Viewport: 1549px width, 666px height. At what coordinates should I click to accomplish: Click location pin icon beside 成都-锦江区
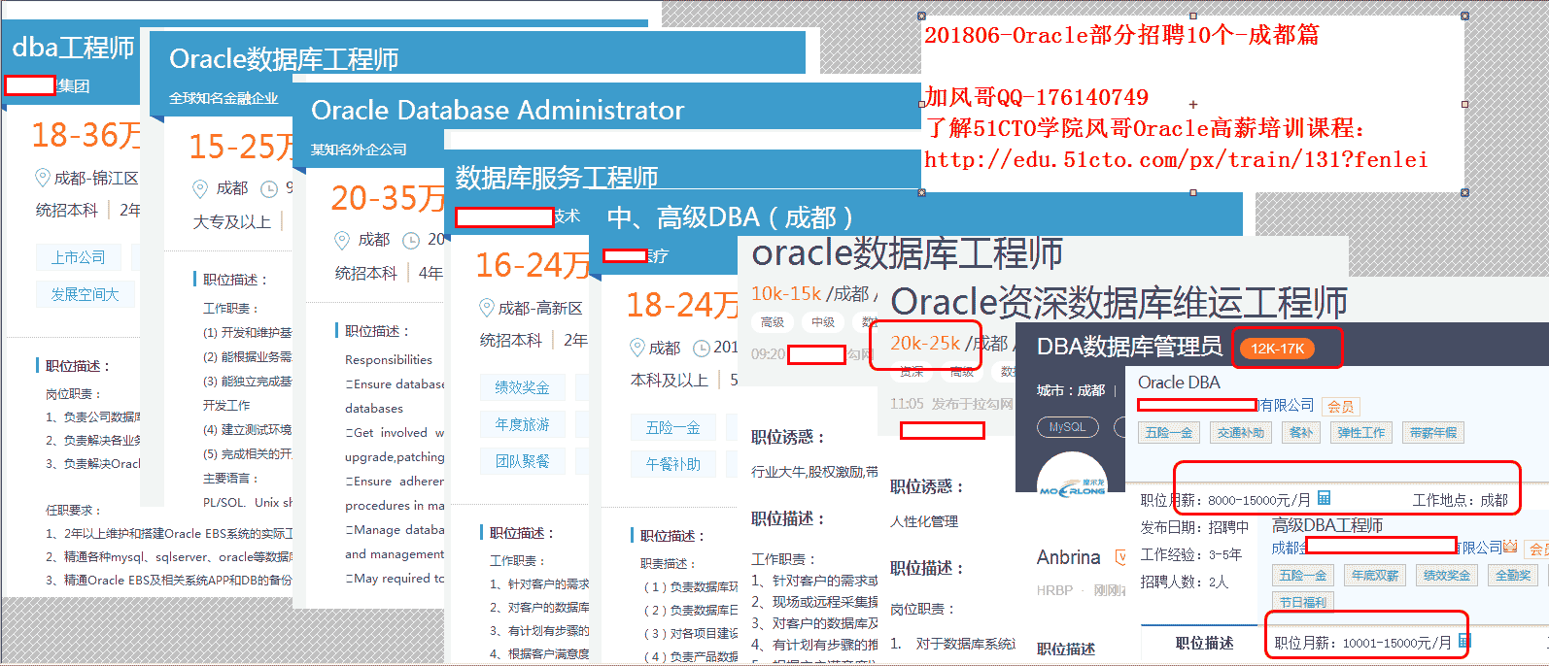pyautogui.click(x=42, y=178)
